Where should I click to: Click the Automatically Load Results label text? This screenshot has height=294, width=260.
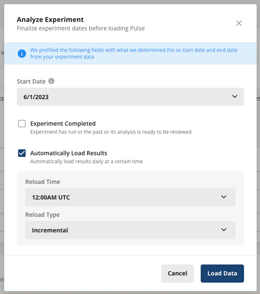coord(69,153)
